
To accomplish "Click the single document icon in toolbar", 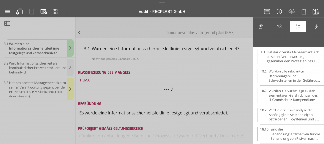I will tap(32, 12).
